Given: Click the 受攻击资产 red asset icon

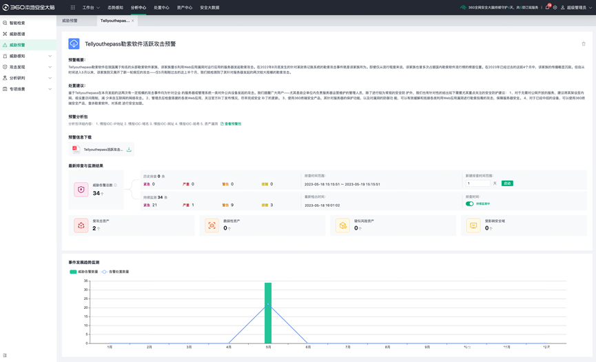Looking at the screenshot, I should point(81,225).
